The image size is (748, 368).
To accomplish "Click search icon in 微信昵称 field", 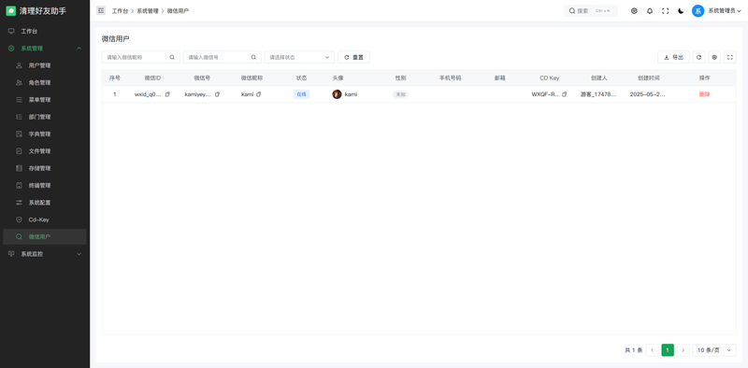I will point(172,57).
